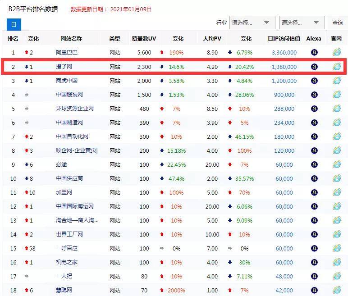The image size is (348, 296).
Task: Open 淘金地—商人淘... link
Action: click(x=77, y=220)
